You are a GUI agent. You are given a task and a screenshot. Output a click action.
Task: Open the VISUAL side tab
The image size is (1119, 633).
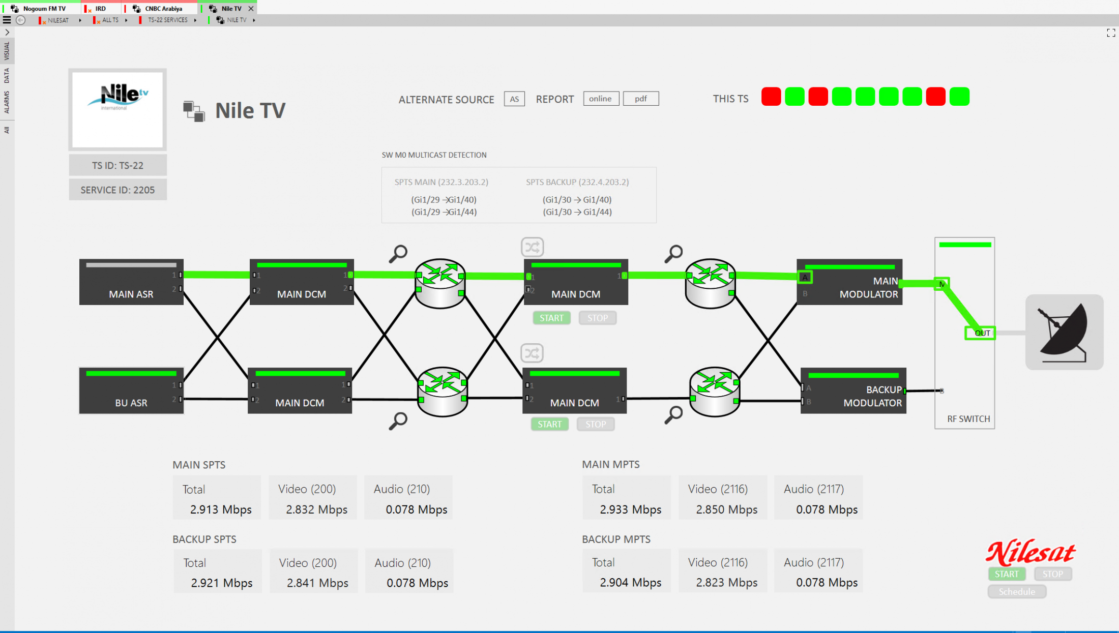coord(7,51)
